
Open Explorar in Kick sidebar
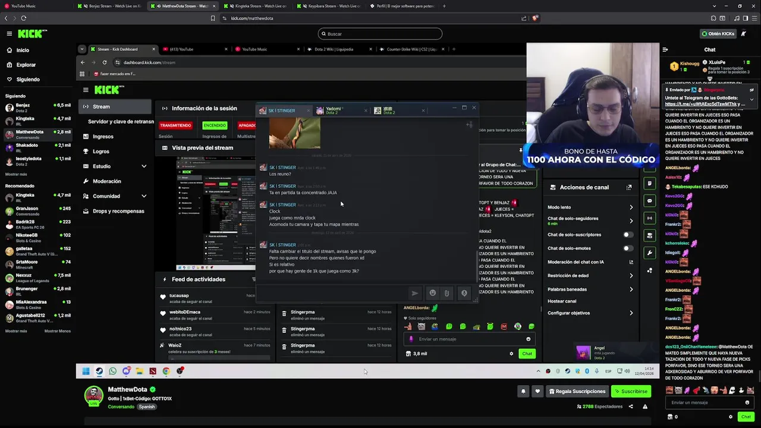[x=26, y=65]
